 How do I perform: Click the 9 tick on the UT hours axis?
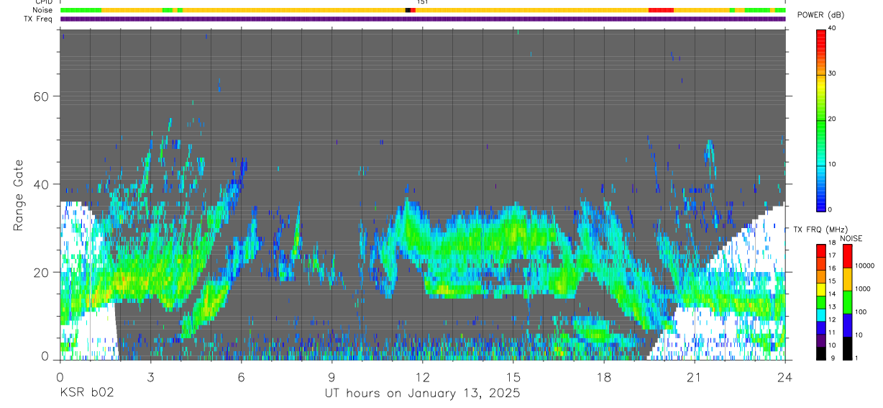[x=332, y=376]
